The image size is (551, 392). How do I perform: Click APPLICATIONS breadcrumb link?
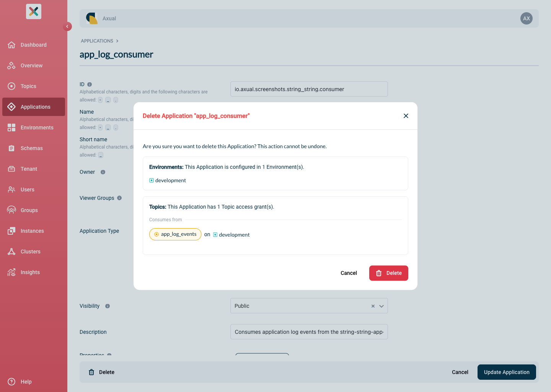tap(97, 41)
